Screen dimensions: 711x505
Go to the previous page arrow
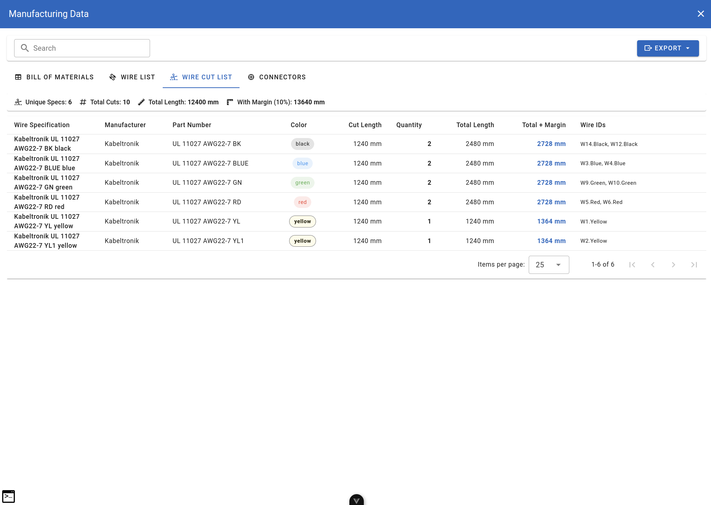[x=653, y=265]
